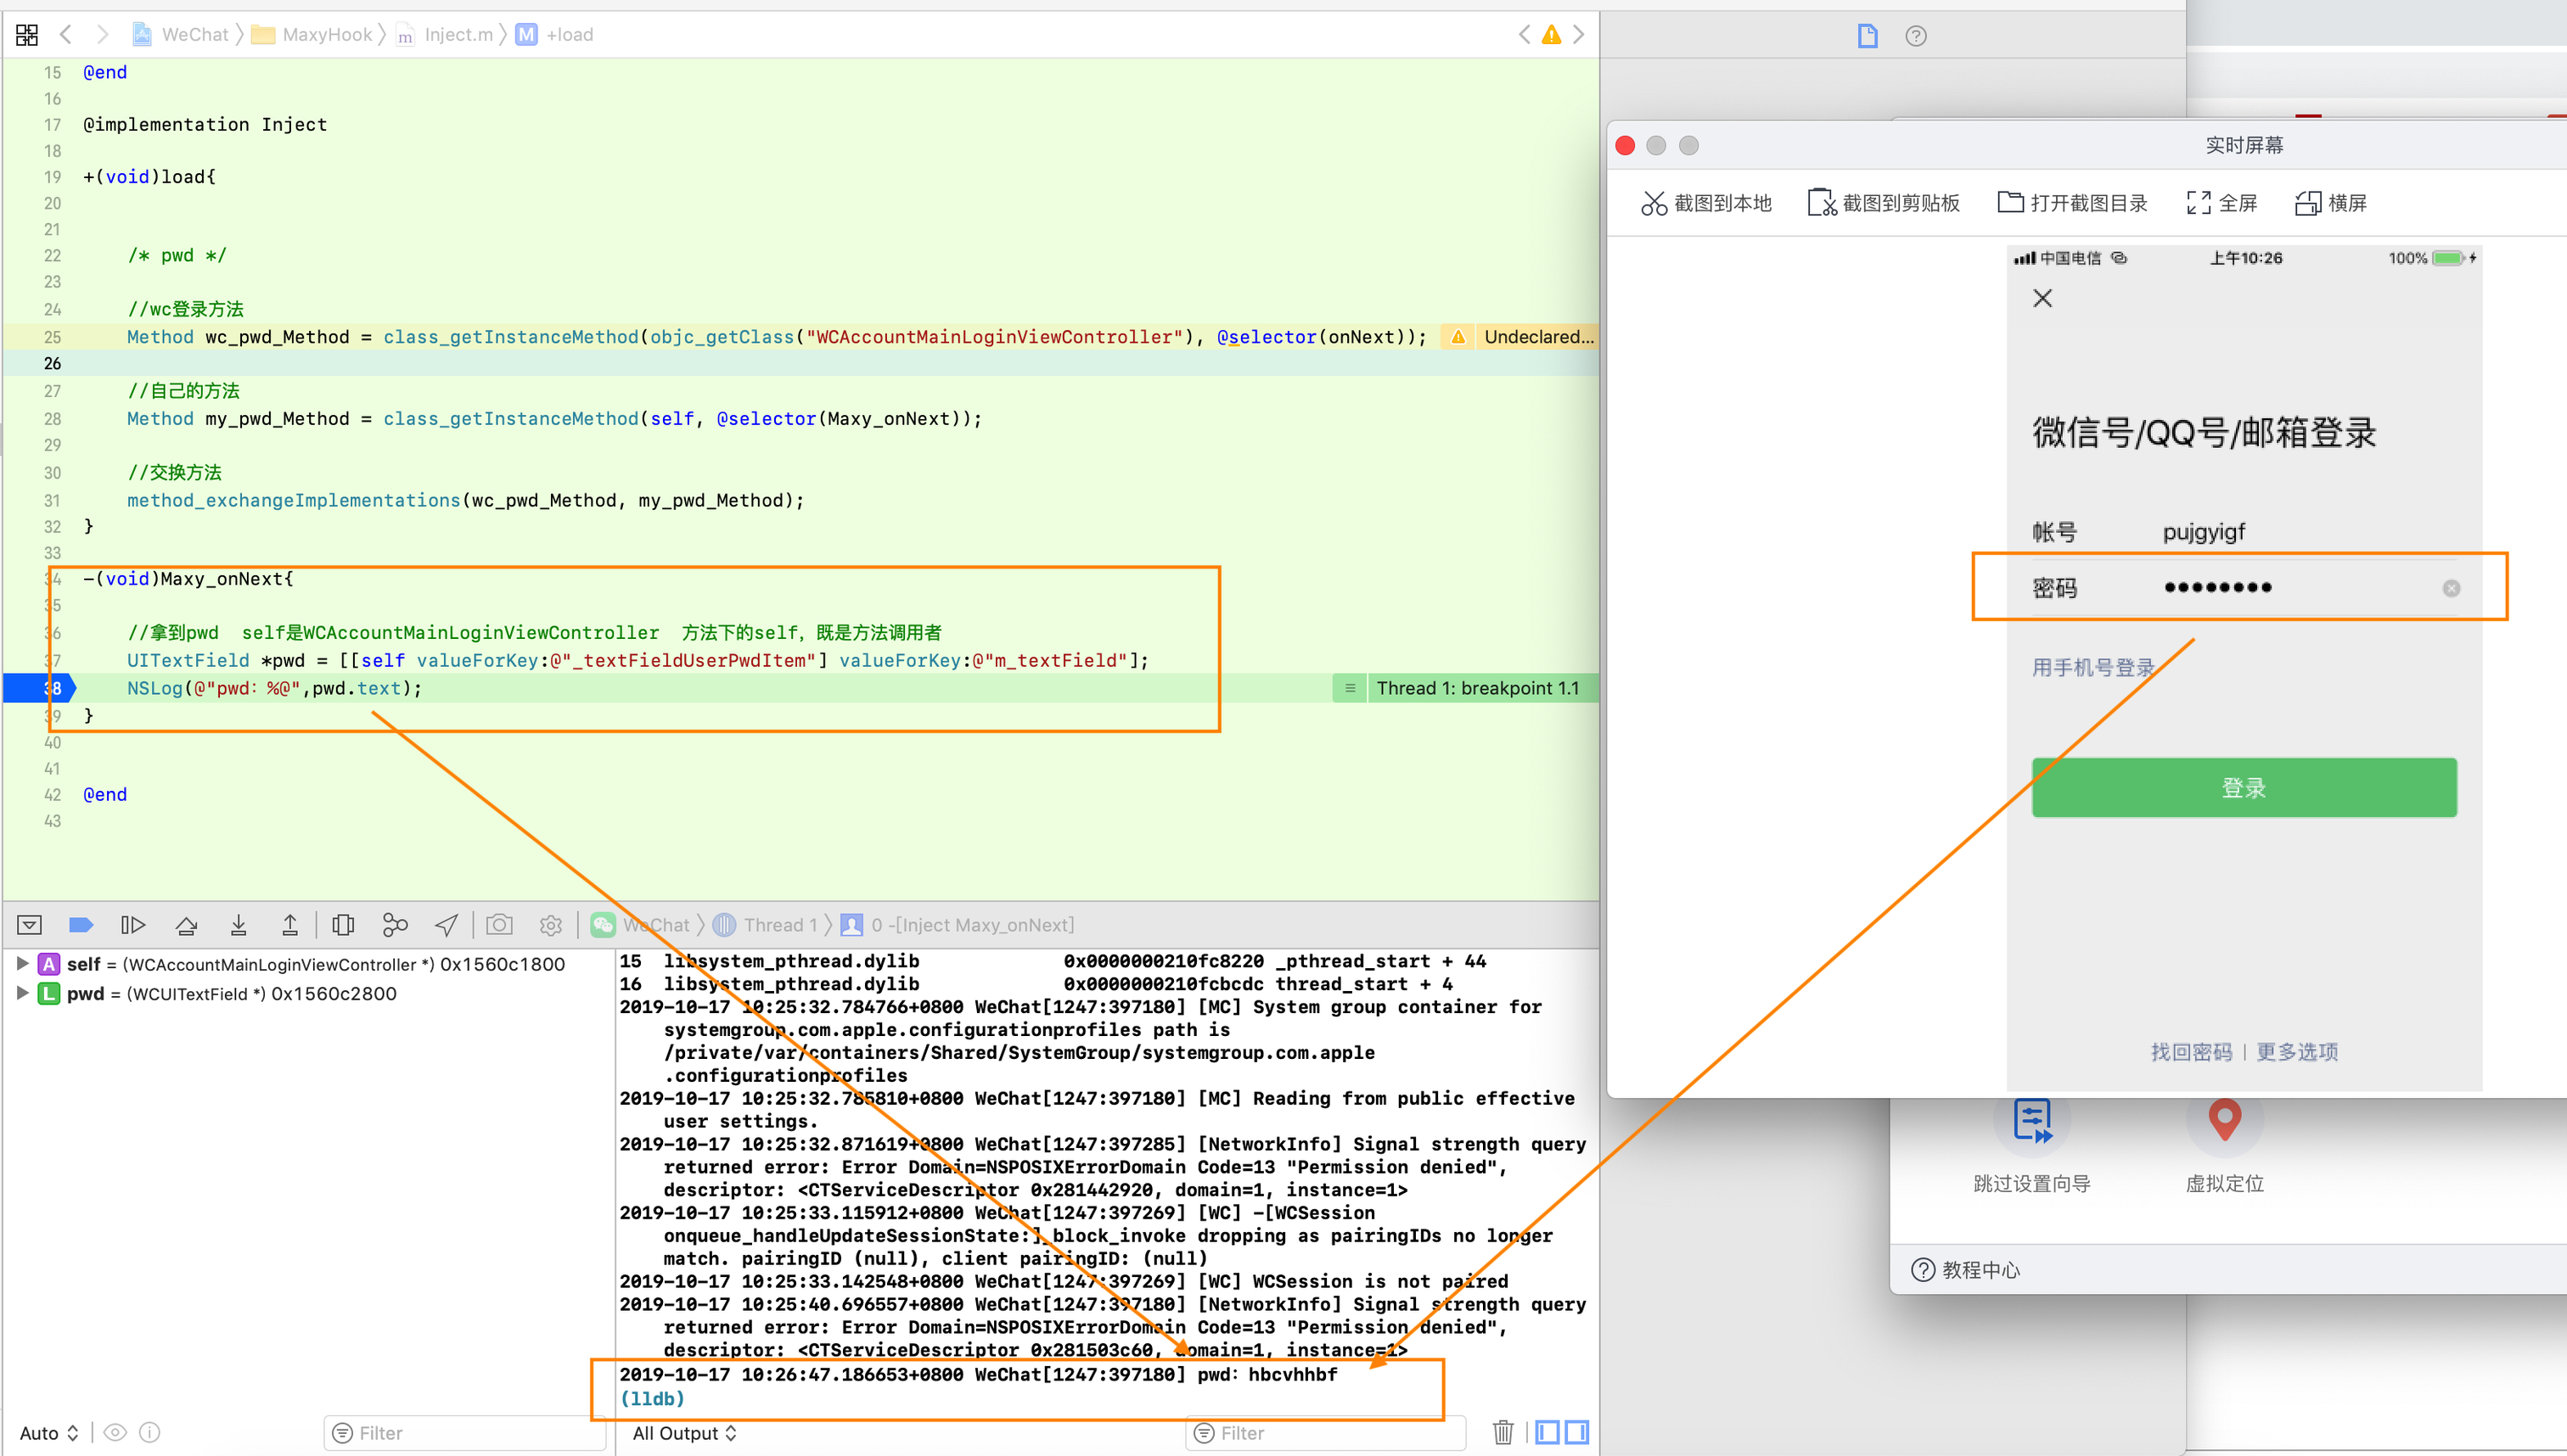Click the 找回密码 link
The height and width of the screenshot is (1456, 2567).
(x=2191, y=1051)
